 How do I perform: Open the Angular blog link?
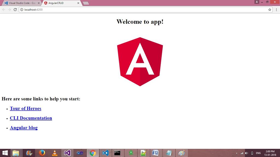coord(24,128)
